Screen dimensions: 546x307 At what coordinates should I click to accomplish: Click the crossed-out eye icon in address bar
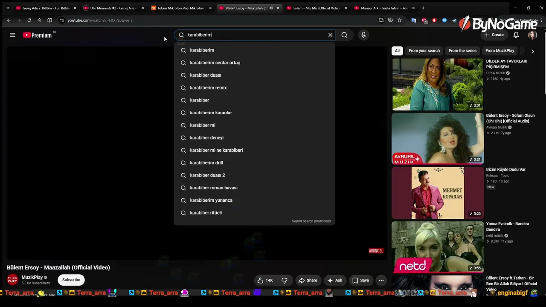pos(390,20)
